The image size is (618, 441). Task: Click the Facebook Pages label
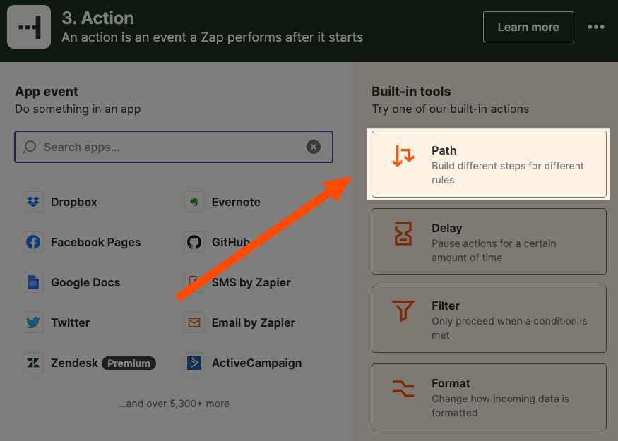pos(96,242)
